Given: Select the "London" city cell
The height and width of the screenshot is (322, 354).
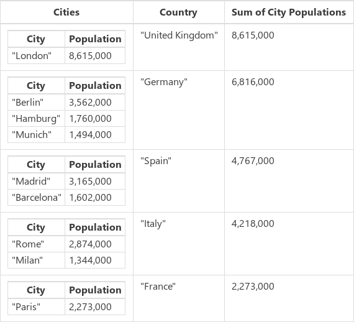Looking at the screenshot, I should coord(37,55).
